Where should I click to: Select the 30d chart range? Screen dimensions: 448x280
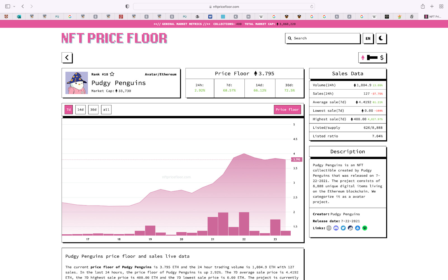tap(93, 110)
